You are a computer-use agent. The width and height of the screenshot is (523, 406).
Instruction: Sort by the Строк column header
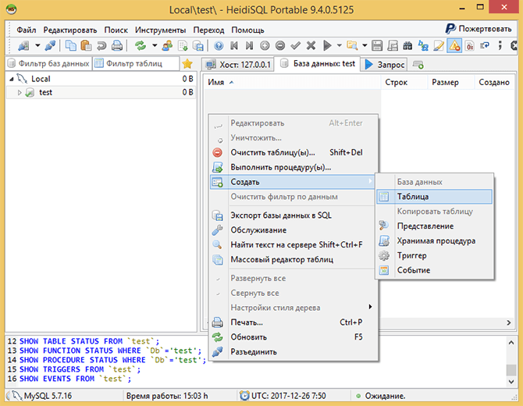coord(404,82)
